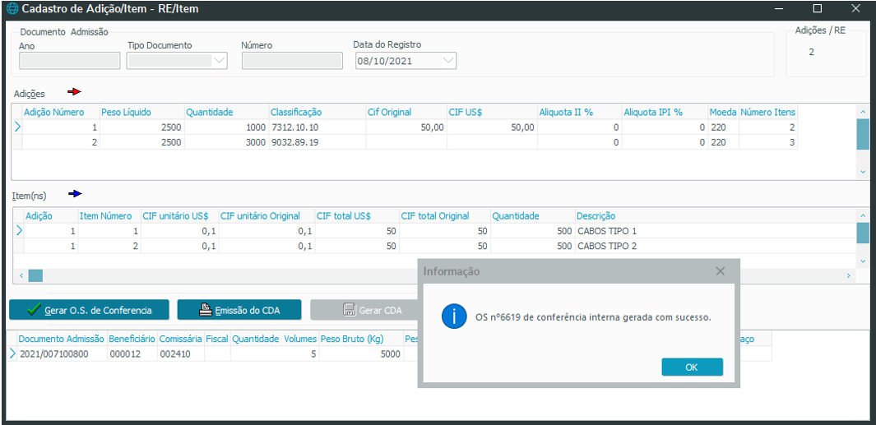
Task: Open the Tipo Documento dropdown
Action: (x=219, y=60)
